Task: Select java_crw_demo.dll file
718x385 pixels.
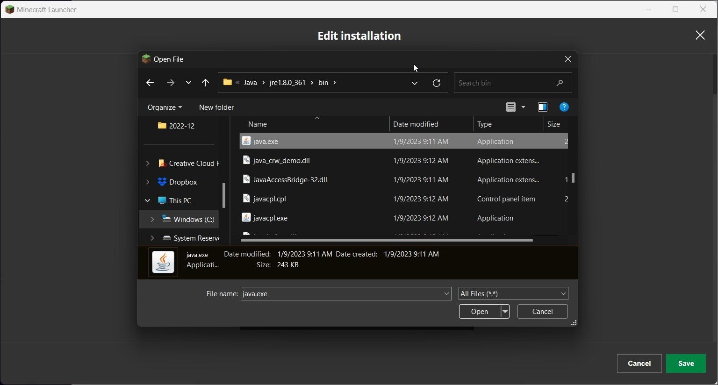Action: point(281,160)
